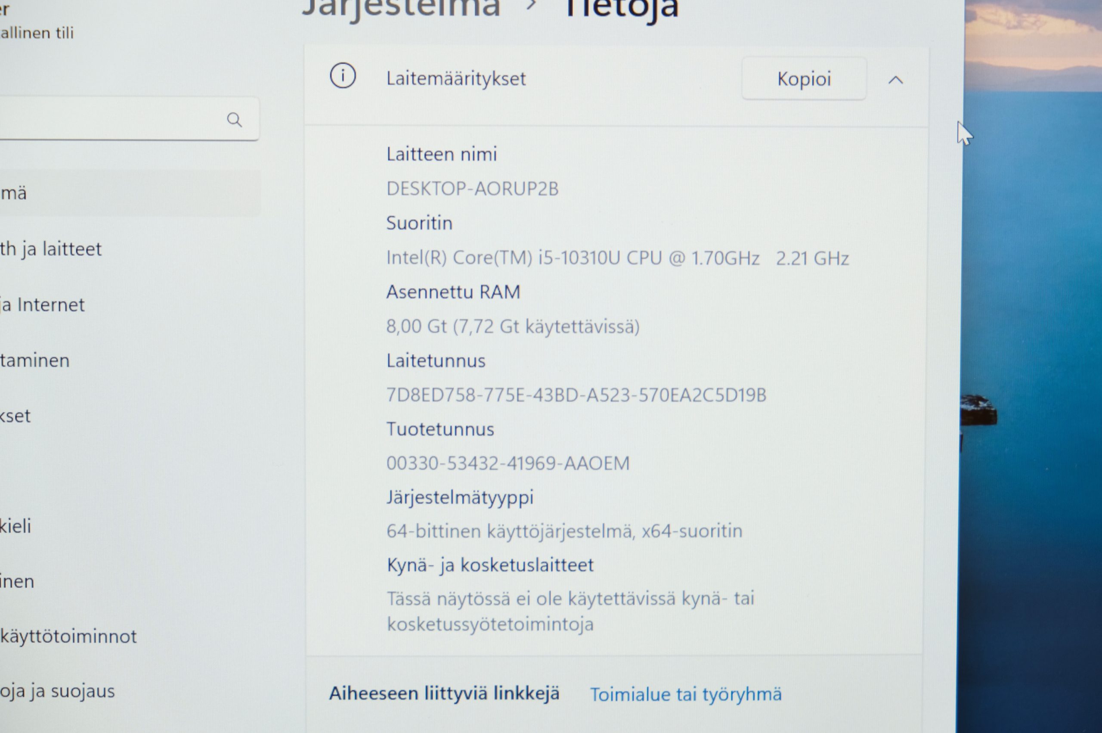Click the Suoritin label
Screen dimensions: 1102x733
[x=419, y=224]
